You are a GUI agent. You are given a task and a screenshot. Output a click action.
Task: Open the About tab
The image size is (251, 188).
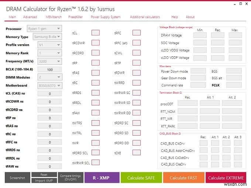[x=190, y=17]
